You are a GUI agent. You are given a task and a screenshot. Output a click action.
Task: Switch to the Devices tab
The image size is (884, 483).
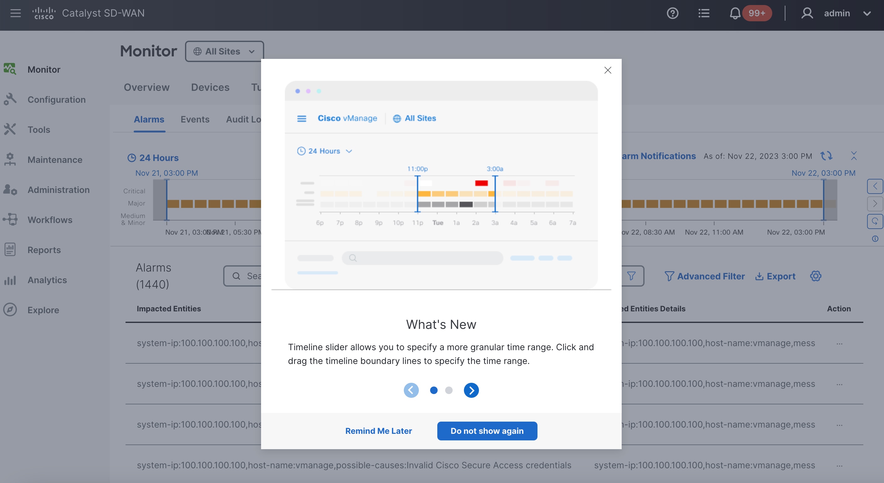click(210, 87)
